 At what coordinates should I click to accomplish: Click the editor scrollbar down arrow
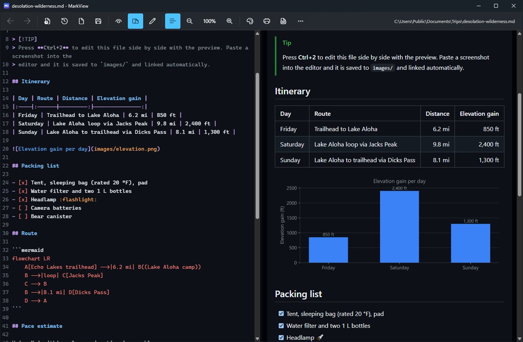tap(257, 339)
